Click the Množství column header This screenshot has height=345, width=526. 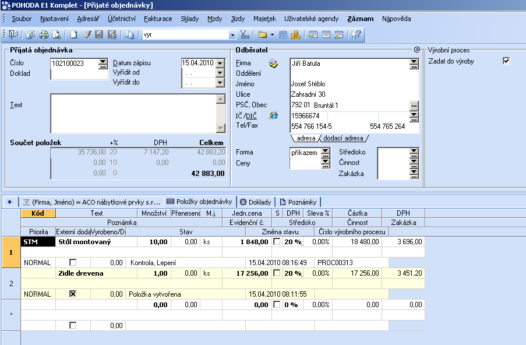(x=154, y=213)
